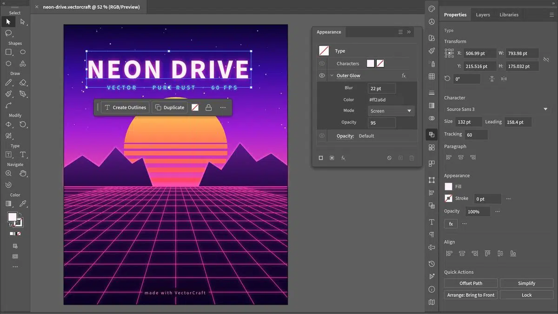Viewport: 558px width, 314px height.
Task: Switch to the Layers tab
Action: pos(483,15)
